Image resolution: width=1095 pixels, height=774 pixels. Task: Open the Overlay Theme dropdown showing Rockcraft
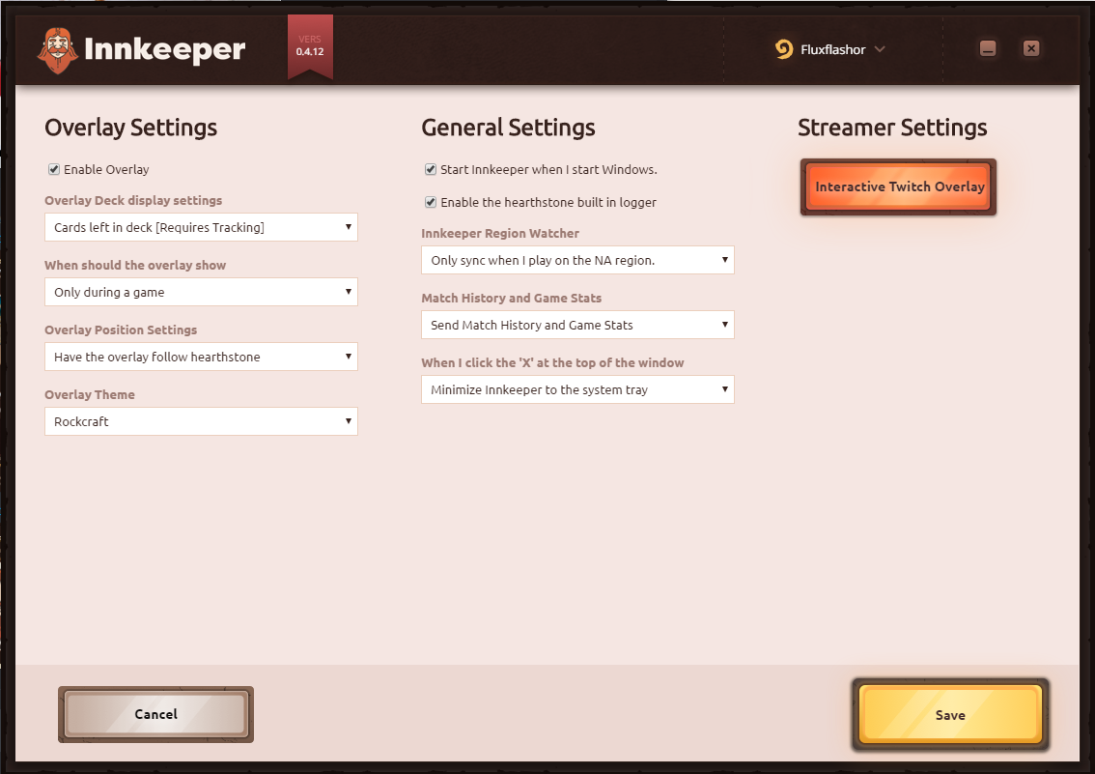click(x=200, y=421)
